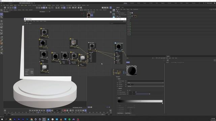The width and height of the screenshot is (216, 121).
Task: Select the white gradient knot at right
Action: (162, 103)
